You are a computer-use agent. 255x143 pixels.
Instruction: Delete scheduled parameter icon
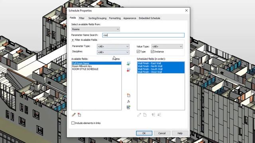click(x=145, y=115)
